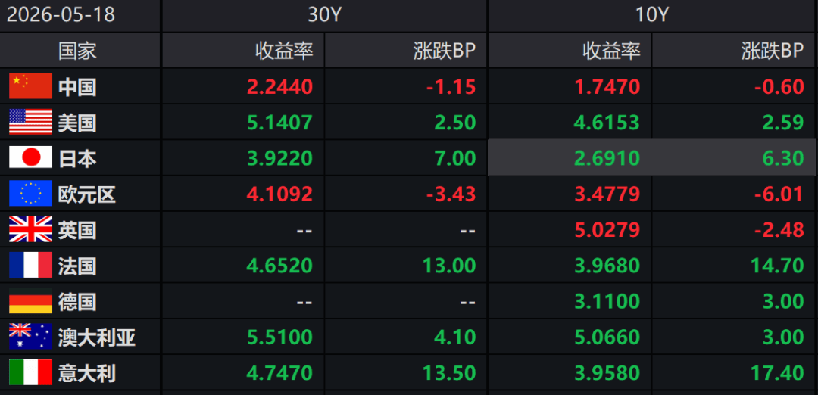Click the Italy flag icon
Screen dimensions: 818x395
(31, 372)
